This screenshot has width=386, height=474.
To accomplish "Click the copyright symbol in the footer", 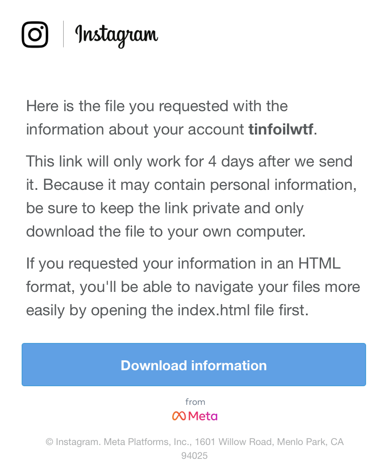I will (x=48, y=442).
